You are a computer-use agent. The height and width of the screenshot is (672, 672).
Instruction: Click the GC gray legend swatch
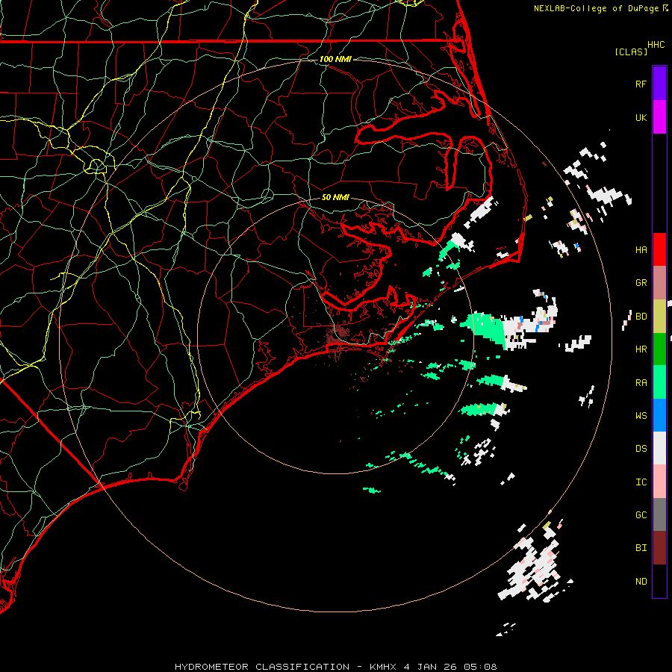[x=659, y=514]
